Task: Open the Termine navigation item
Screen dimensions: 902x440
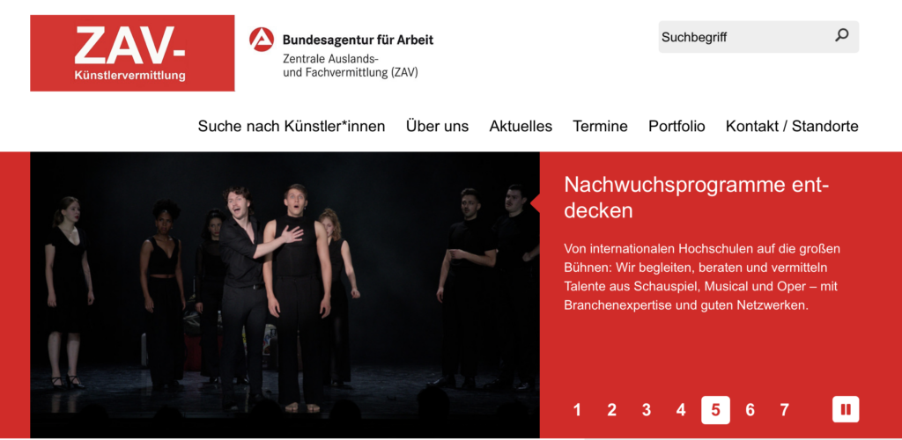Action: (x=600, y=127)
